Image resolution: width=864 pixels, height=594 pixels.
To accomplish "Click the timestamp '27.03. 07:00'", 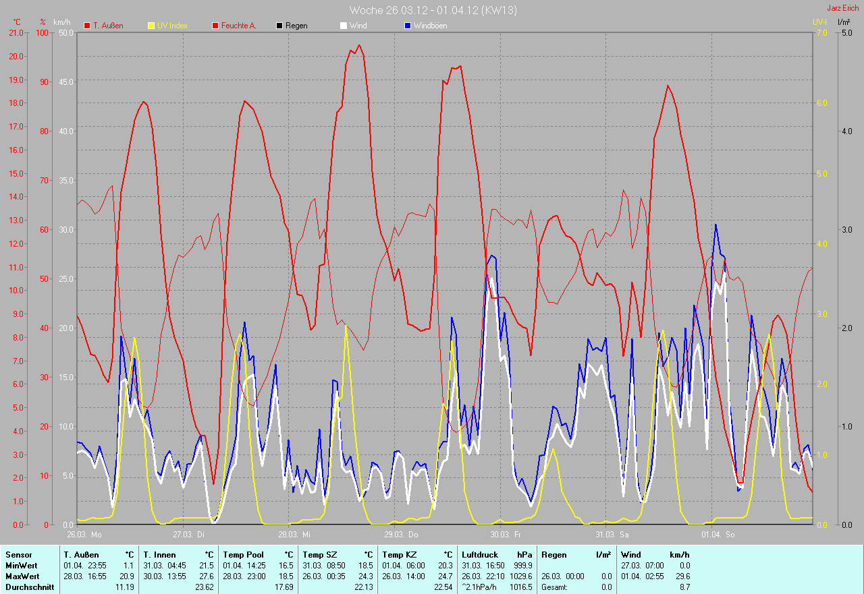I will click(x=643, y=565).
